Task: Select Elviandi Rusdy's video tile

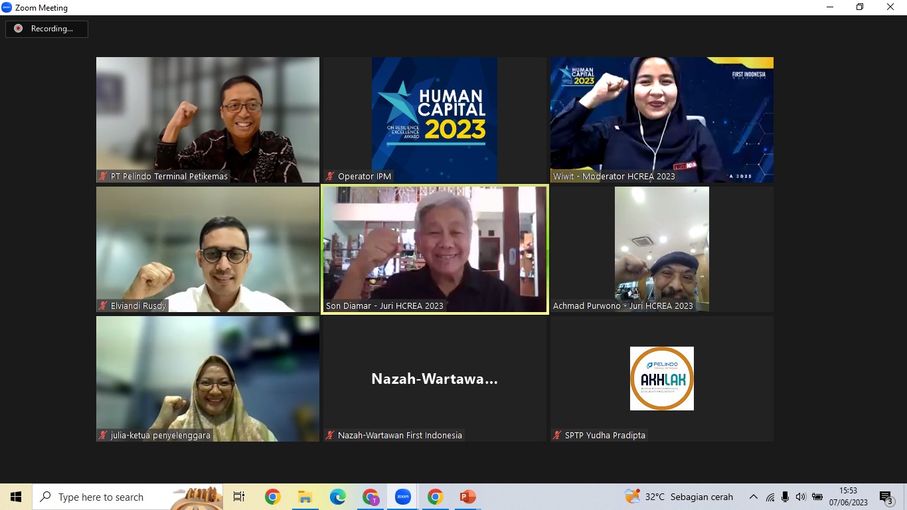Action: (208, 249)
